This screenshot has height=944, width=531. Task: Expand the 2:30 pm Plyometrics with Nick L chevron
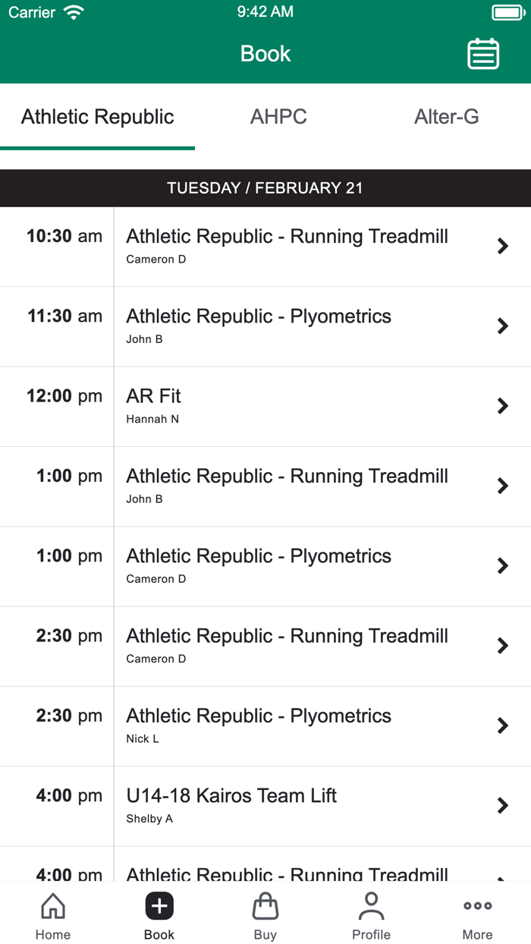[x=502, y=725]
